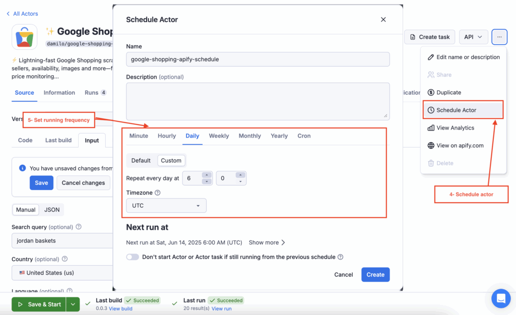
Task: Select the Daily frequency tab
Action: point(192,136)
